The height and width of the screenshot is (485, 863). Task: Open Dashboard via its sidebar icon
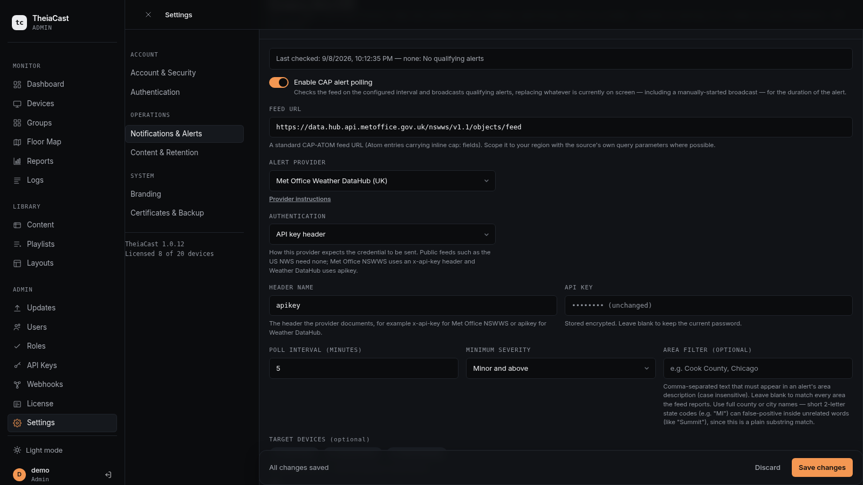point(17,85)
